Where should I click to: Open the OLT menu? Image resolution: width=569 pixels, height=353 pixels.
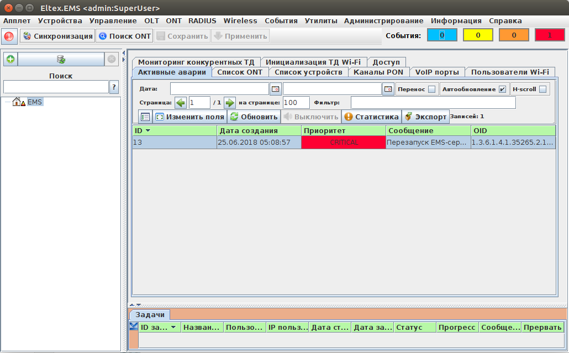coord(152,20)
